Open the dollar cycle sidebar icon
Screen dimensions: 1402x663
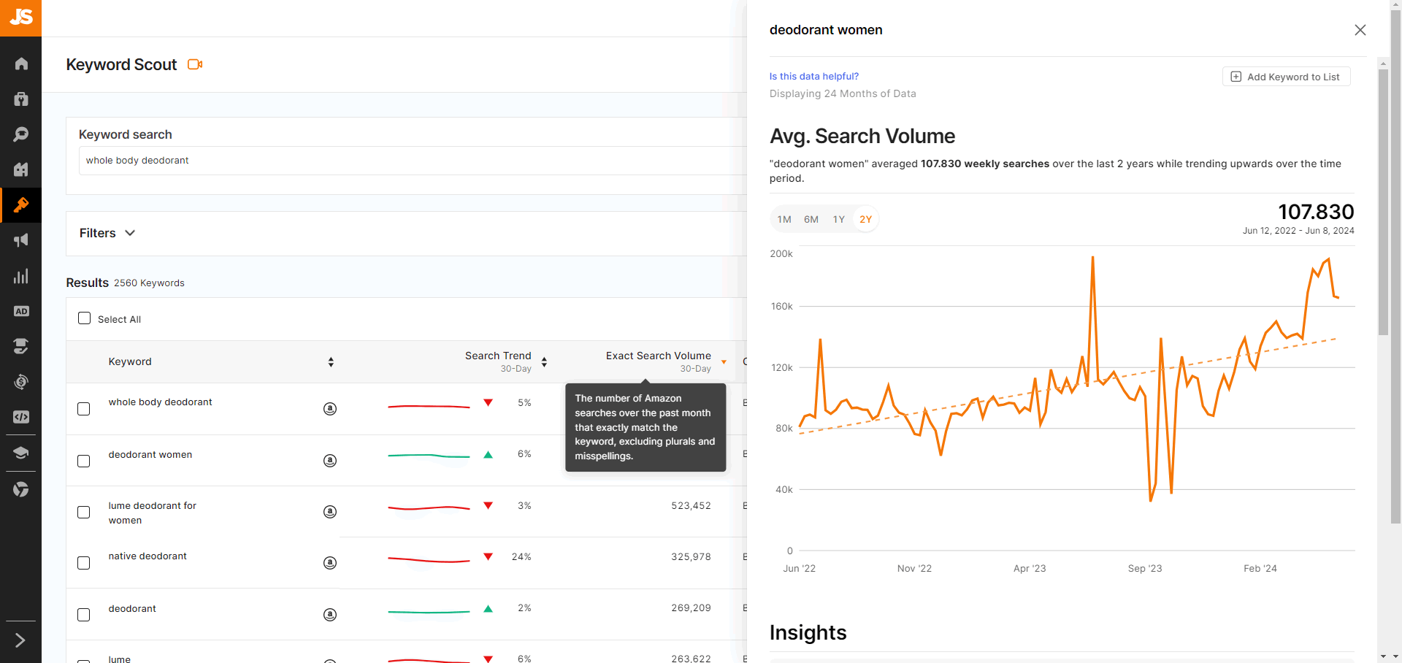pyautogui.click(x=20, y=382)
